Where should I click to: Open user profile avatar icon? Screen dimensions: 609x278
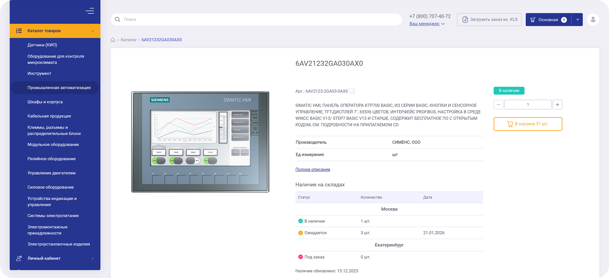[593, 20]
